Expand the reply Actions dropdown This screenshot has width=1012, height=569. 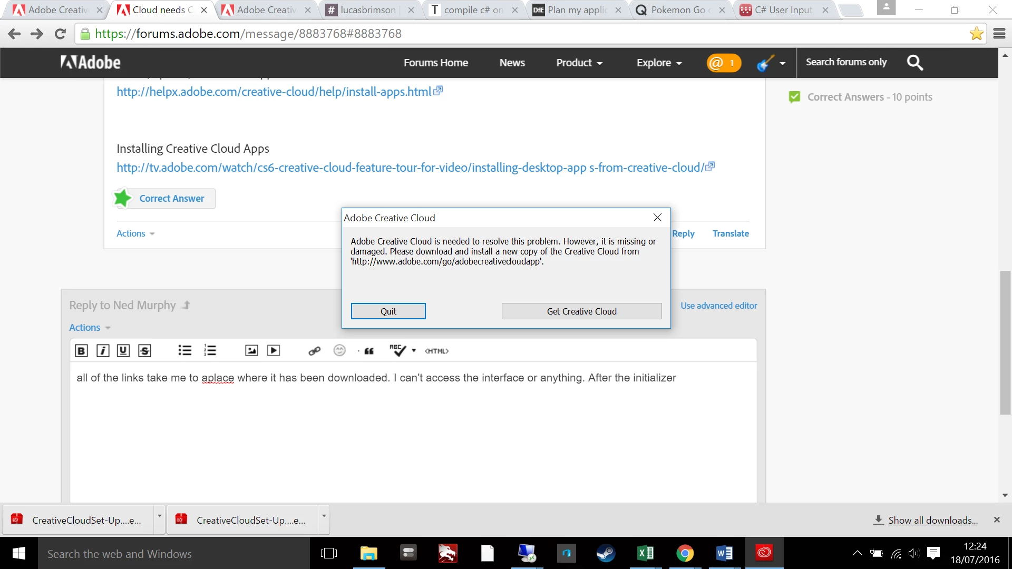90,327
